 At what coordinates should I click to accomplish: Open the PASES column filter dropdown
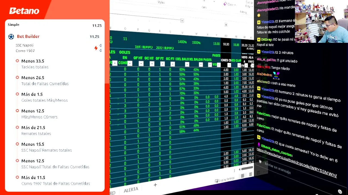210,65
